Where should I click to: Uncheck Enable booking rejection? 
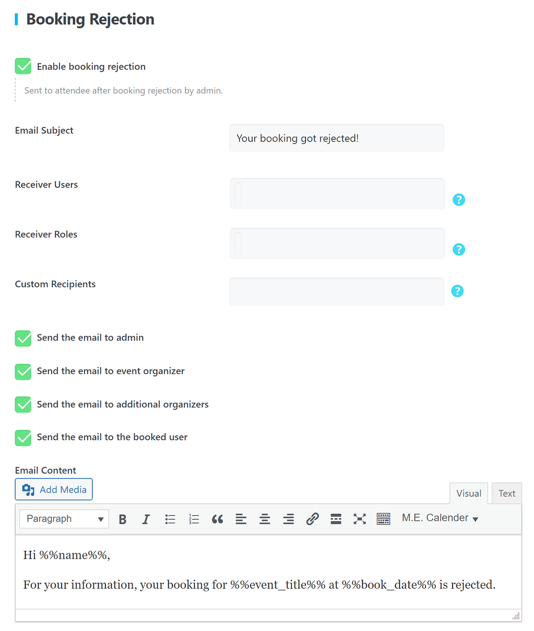pyautogui.click(x=23, y=66)
